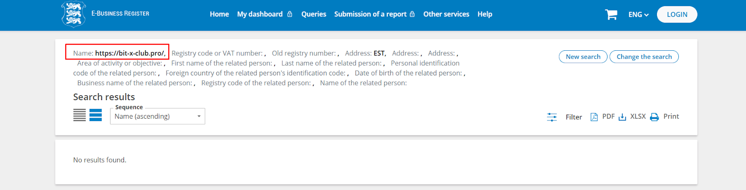This screenshot has height=190, width=746.
Task: Expand the ENG language selector
Action: tap(638, 15)
